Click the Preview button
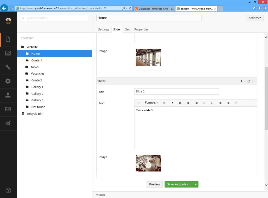The image size is (268, 198). click(154, 184)
